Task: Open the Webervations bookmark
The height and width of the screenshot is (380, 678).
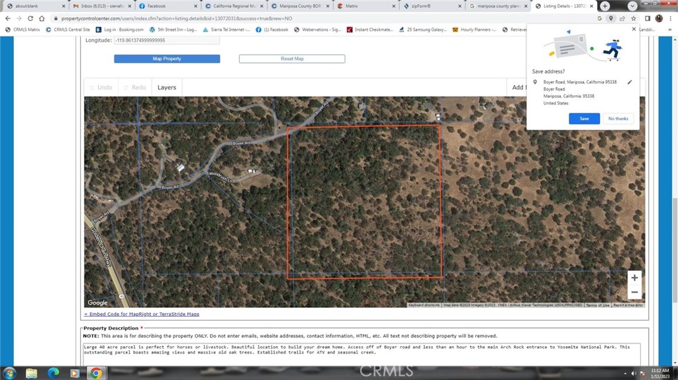Action: [317, 30]
